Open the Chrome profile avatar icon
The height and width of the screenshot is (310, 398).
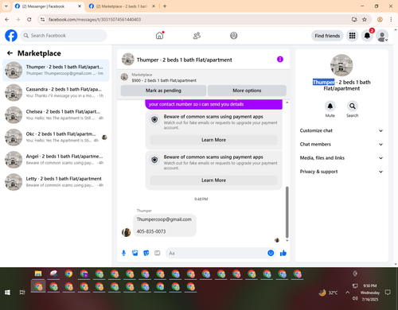click(380, 19)
